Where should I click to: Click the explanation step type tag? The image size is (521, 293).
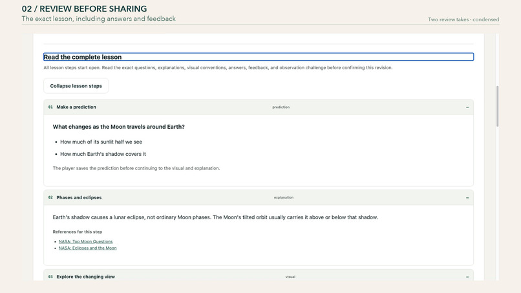coord(283,197)
